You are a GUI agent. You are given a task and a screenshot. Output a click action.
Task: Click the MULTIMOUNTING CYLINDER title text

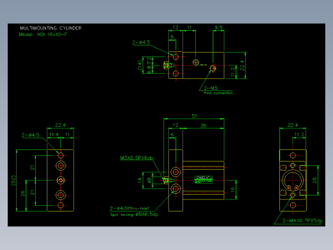tap(51, 28)
